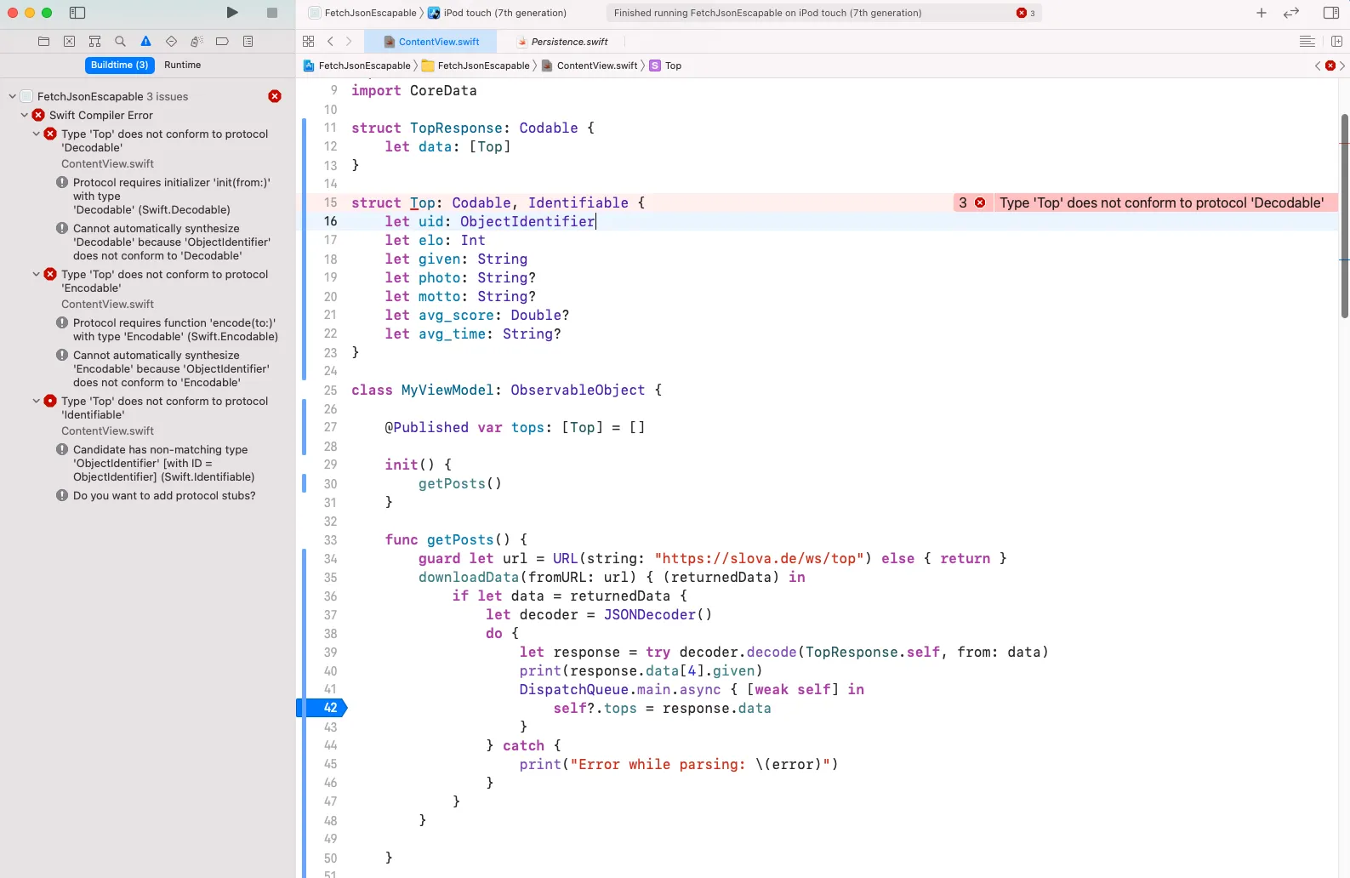This screenshot has width=1350, height=878.
Task: Click the ObjectIdentifier type on line 16
Action: point(527,221)
